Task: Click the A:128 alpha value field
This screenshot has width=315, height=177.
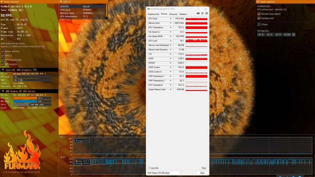Action: [x=287, y=35]
